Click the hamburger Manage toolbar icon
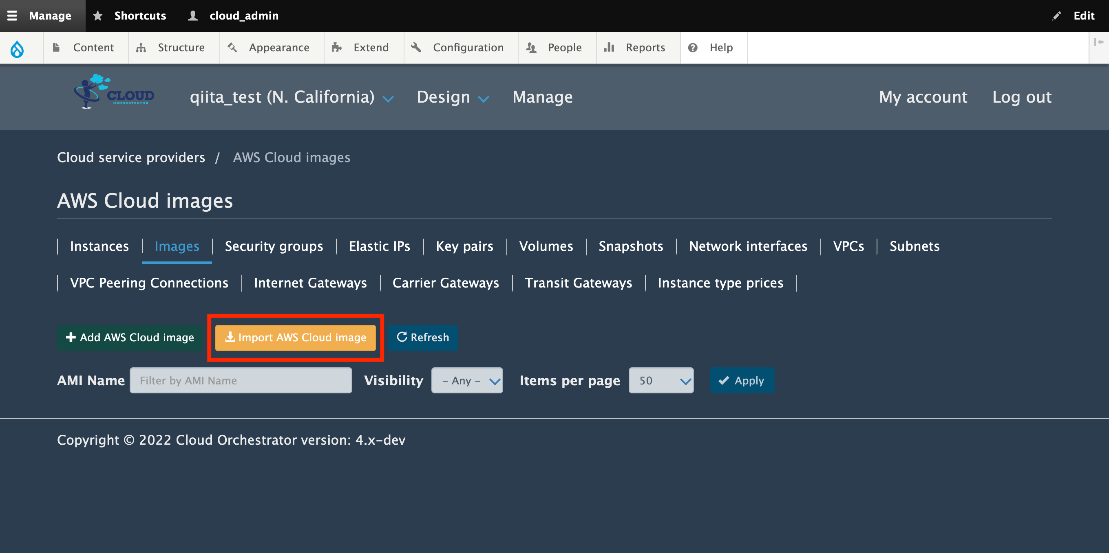Screen dimensions: 1109x553 12,16
